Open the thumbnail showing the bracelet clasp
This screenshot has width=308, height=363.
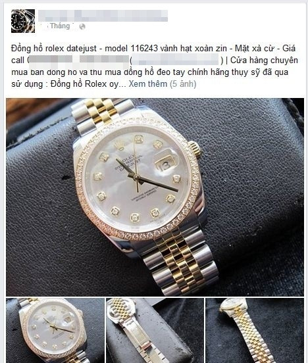click(155, 330)
